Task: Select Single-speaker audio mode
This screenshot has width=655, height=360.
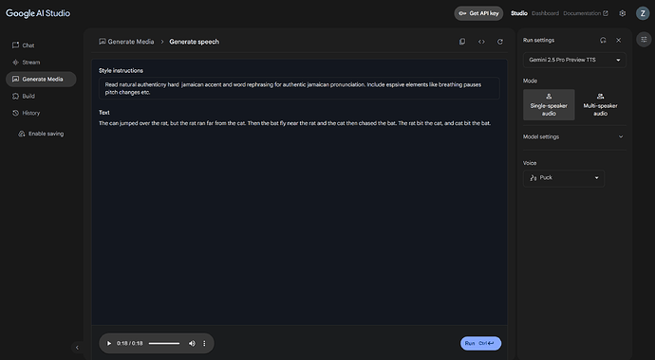Action: pos(549,104)
